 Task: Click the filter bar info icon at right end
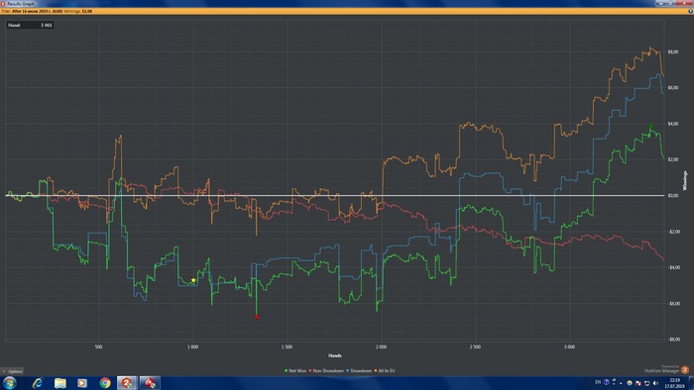click(x=690, y=11)
